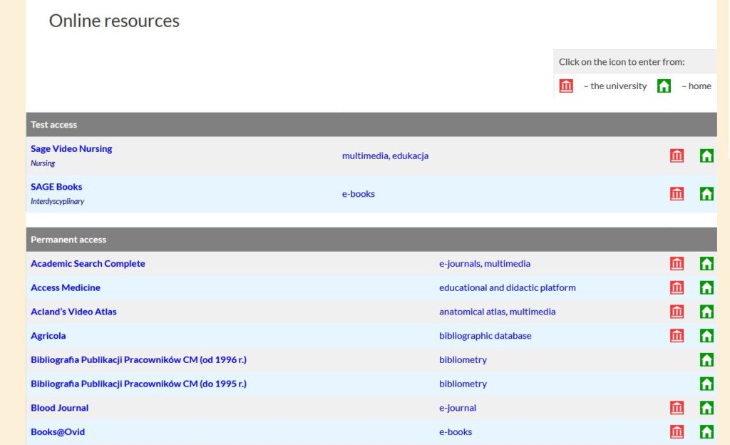Viewport: 730px width, 445px height.
Task: Open Bibliografia Publikacji Pracowników CM (od 1996 r.)
Action: 139,359
